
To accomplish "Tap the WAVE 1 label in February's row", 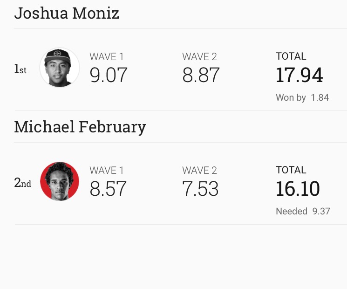I will 107,170.
